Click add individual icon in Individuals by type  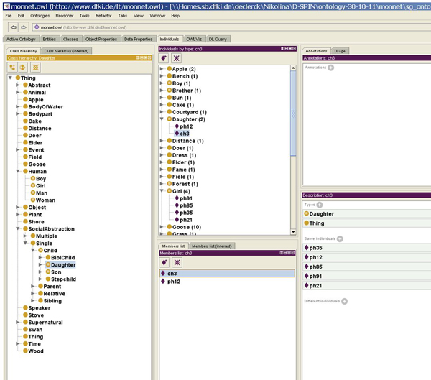164,58
